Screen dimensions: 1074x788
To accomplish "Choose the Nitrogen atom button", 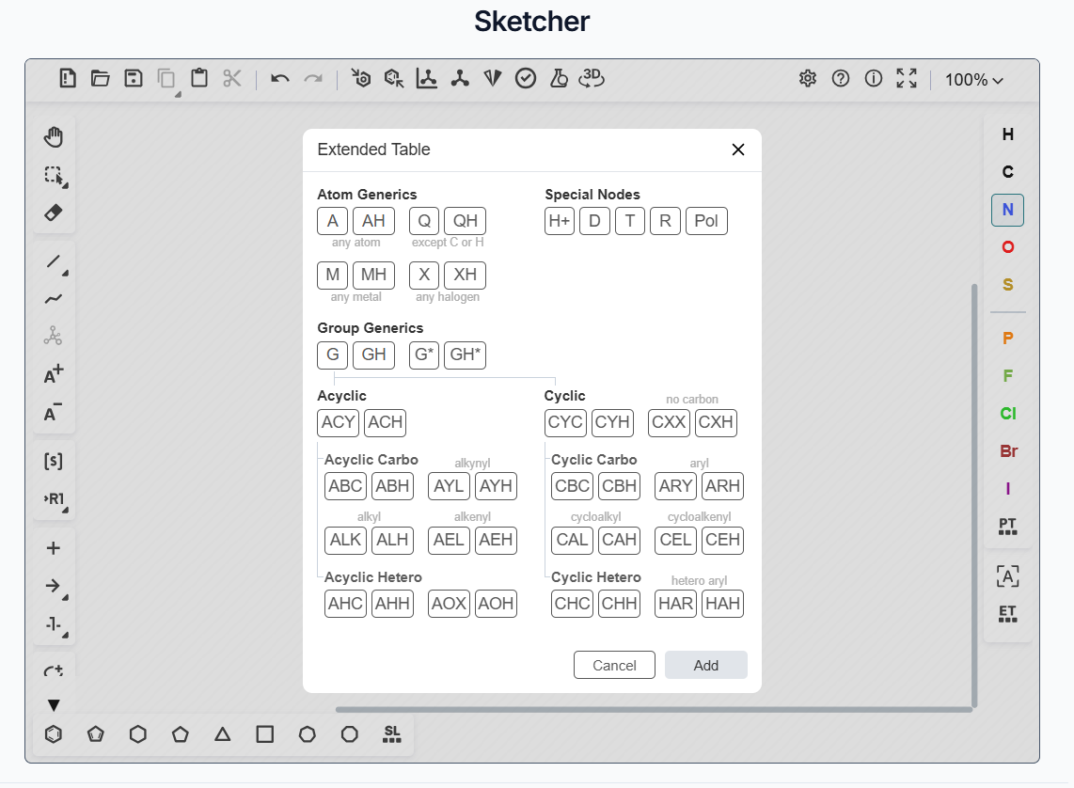I will click(1007, 210).
